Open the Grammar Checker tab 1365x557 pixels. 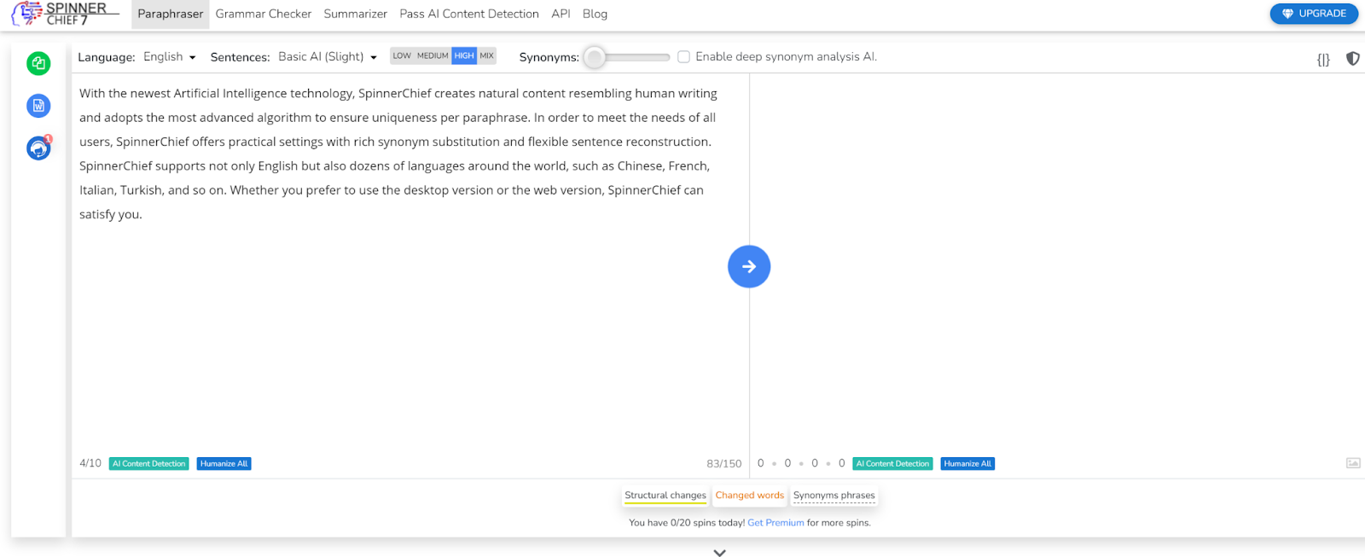coord(264,15)
